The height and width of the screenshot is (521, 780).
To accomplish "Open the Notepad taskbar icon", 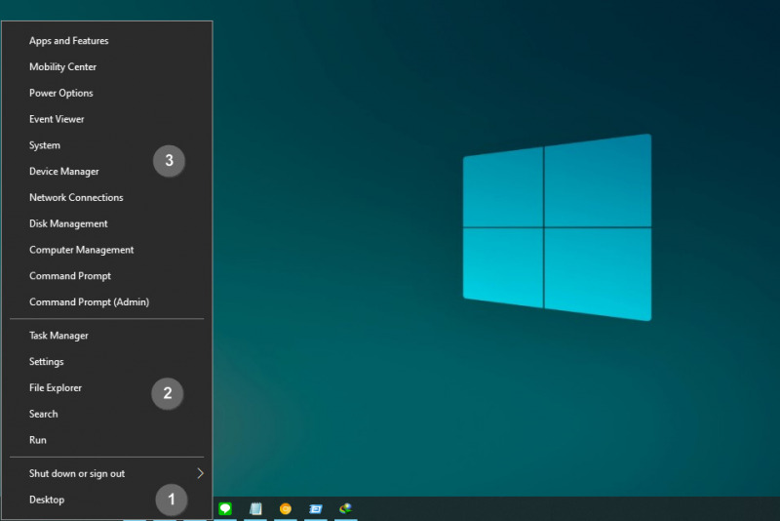I will [x=255, y=508].
